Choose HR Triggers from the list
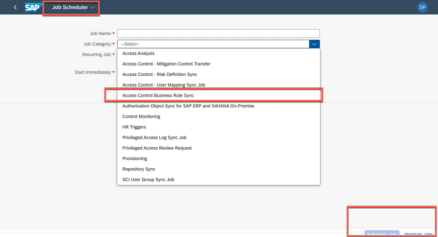 (134, 127)
